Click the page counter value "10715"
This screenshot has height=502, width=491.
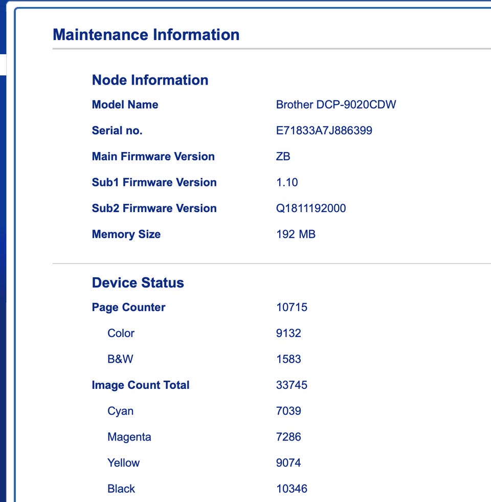pyautogui.click(x=292, y=307)
